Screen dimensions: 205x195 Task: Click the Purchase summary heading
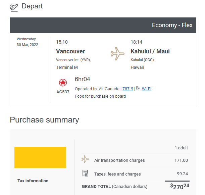[44, 120]
